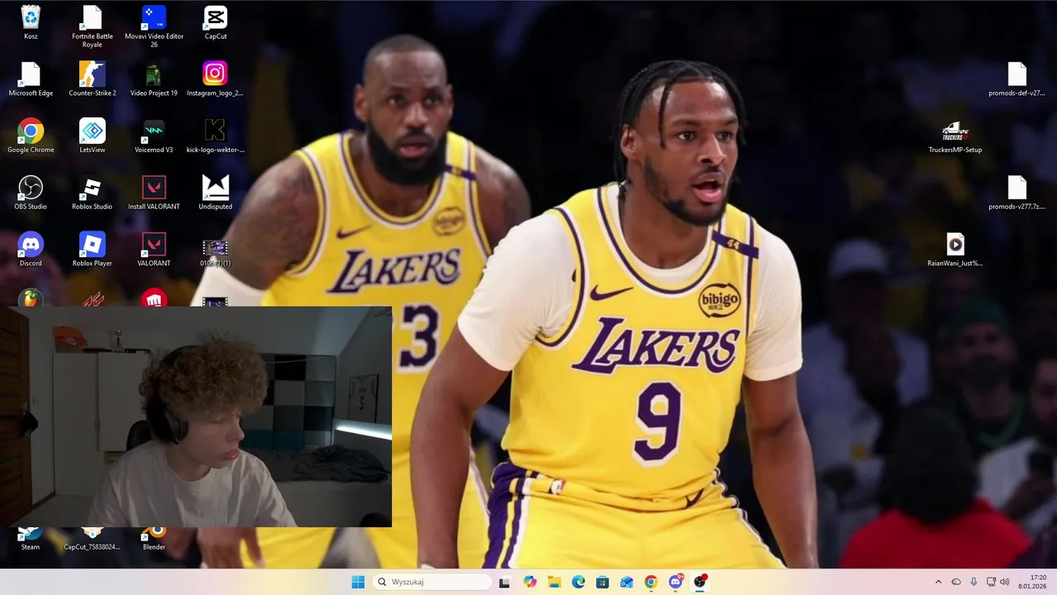Click the webcam overlay video window
The width and height of the screenshot is (1057, 595).
pyautogui.click(x=196, y=416)
